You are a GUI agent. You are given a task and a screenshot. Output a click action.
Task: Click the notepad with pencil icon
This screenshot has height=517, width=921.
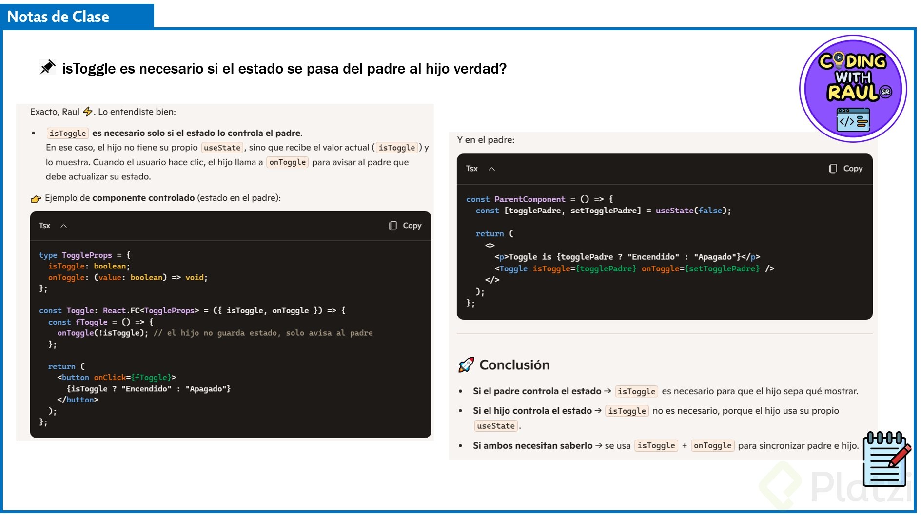point(887,459)
